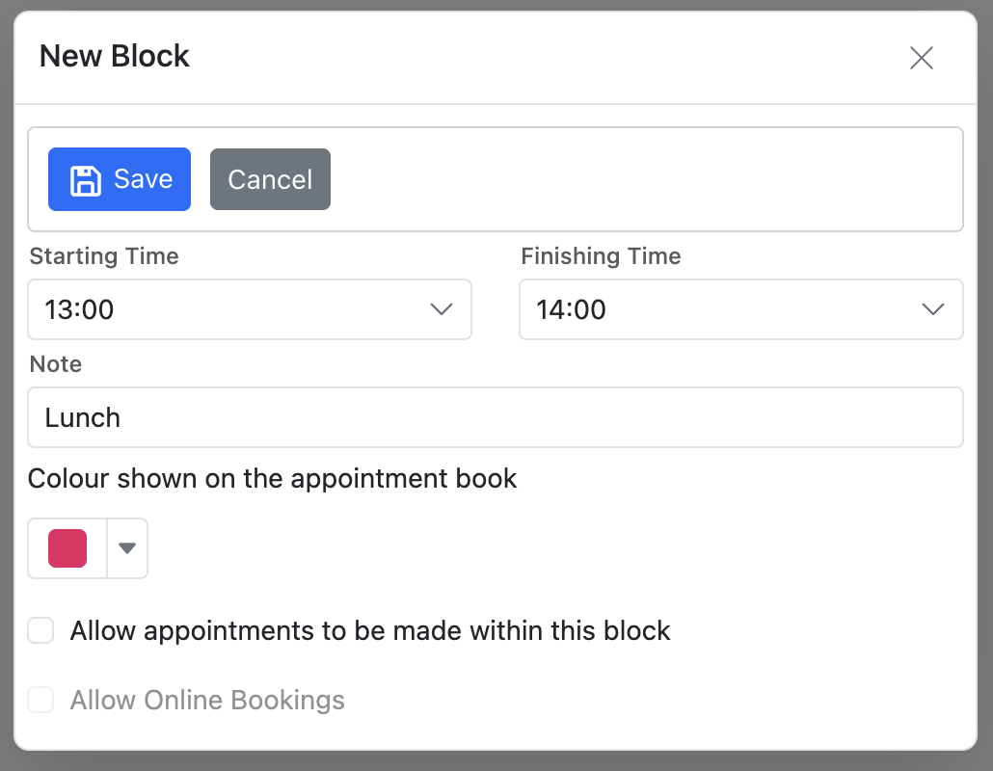The image size is (993, 771).
Task: Click the 'Colour shown on the appointment book' label
Action: 273,479
